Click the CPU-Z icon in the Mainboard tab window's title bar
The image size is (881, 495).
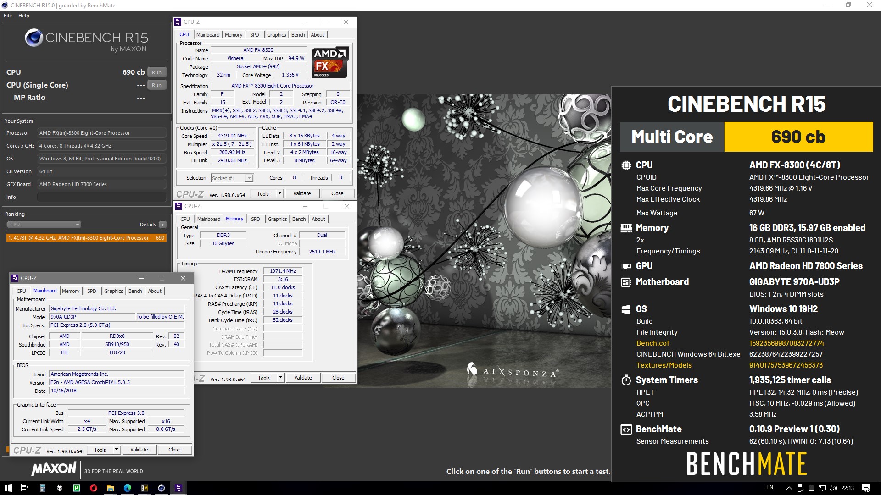click(x=15, y=278)
